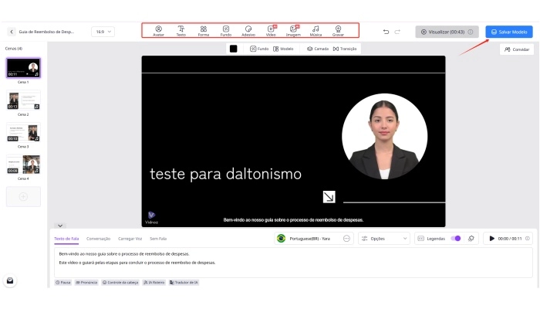
Task: Select the circular avatar on the canvas
Action: coord(385,137)
